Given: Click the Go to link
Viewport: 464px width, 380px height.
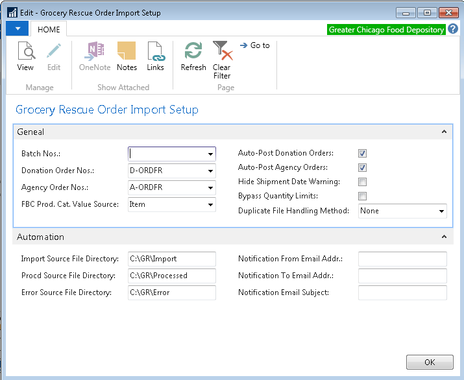Looking at the screenshot, I should tap(255, 45).
